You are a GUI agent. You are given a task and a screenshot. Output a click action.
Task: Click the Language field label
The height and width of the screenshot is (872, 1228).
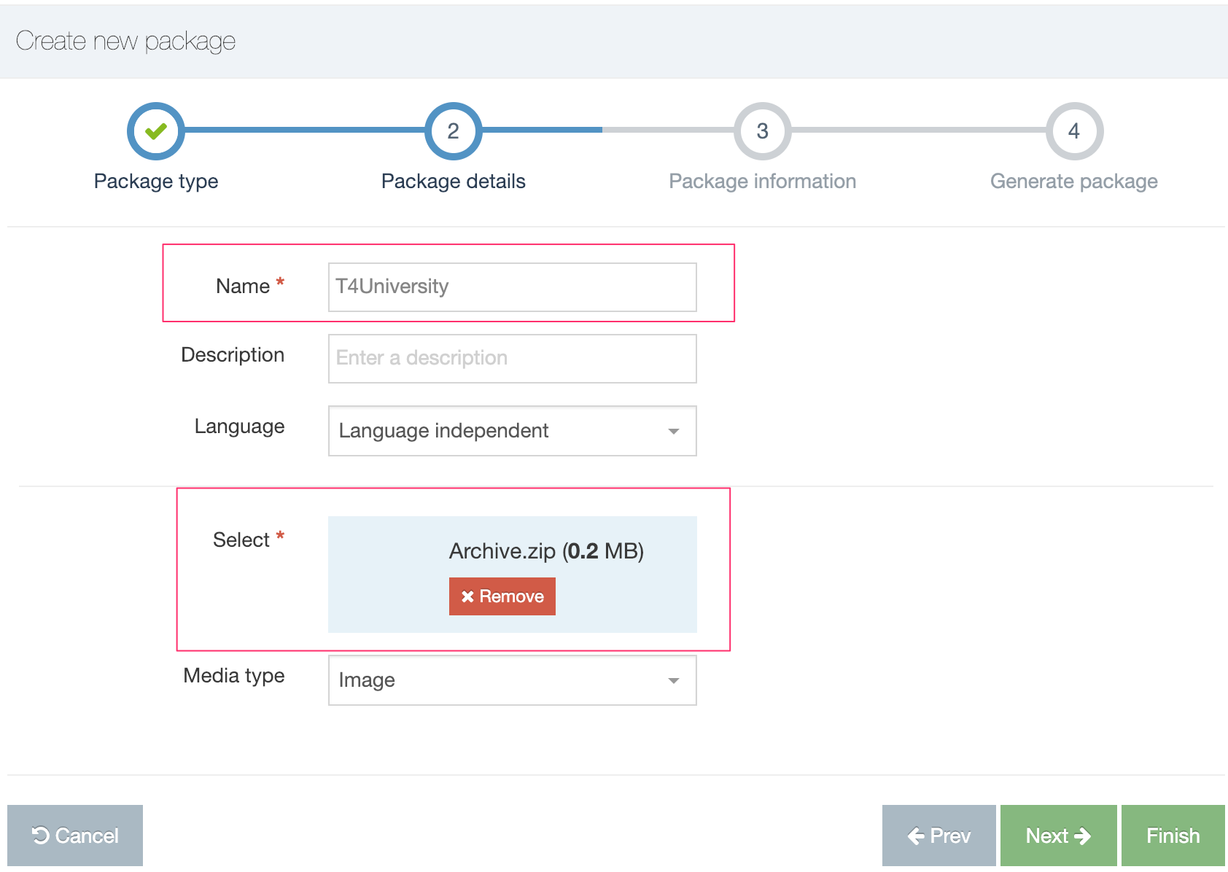click(239, 427)
